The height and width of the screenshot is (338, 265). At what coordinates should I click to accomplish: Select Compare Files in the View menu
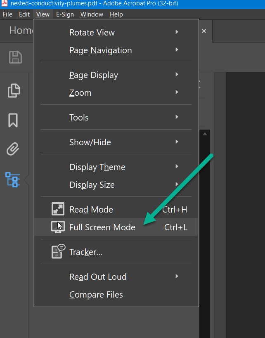pyautogui.click(x=116, y=294)
